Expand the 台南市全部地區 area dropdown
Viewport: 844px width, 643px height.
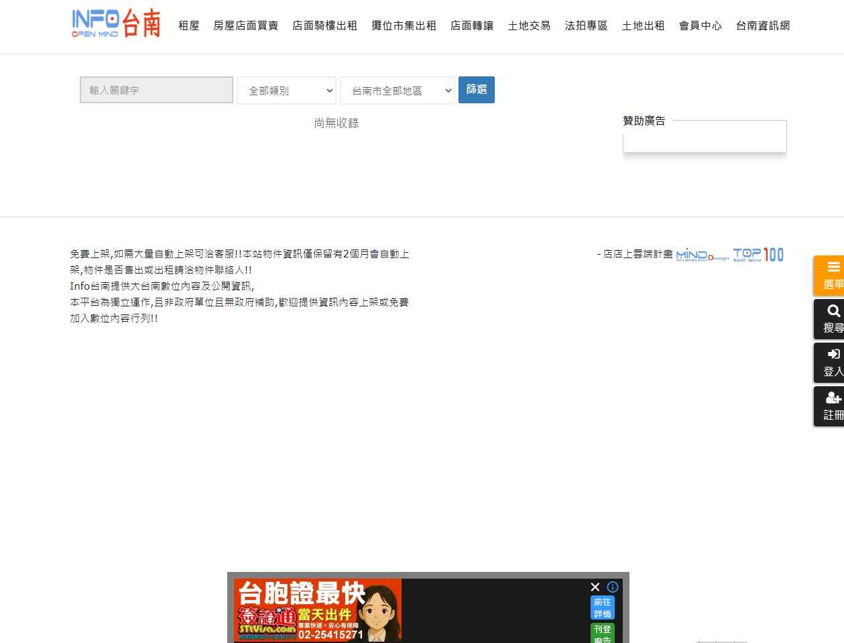[398, 90]
